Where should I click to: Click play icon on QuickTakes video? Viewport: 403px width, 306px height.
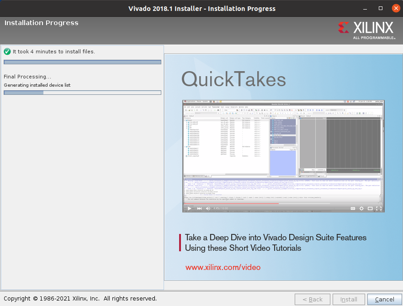(190, 208)
